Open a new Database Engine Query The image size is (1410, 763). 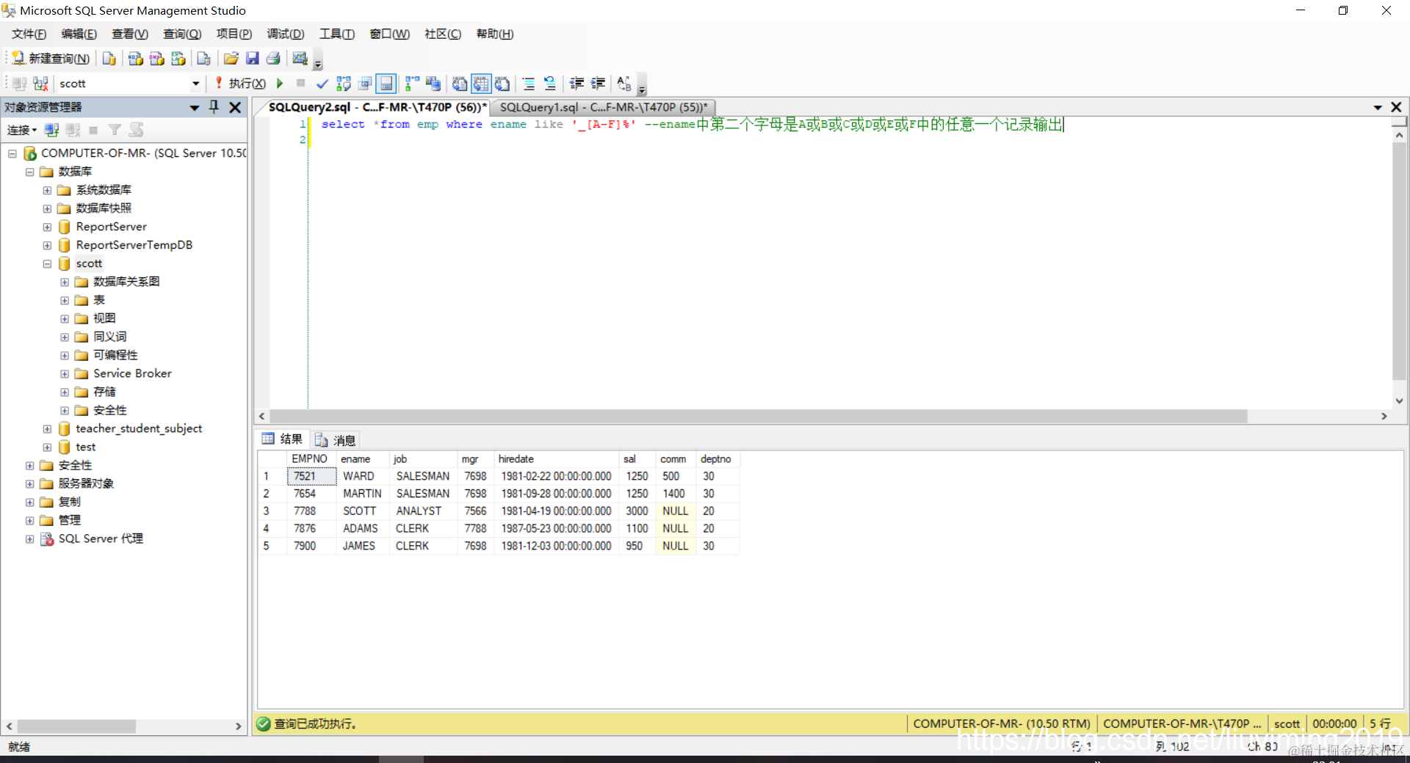pyautogui.click(x=109, y=59)
